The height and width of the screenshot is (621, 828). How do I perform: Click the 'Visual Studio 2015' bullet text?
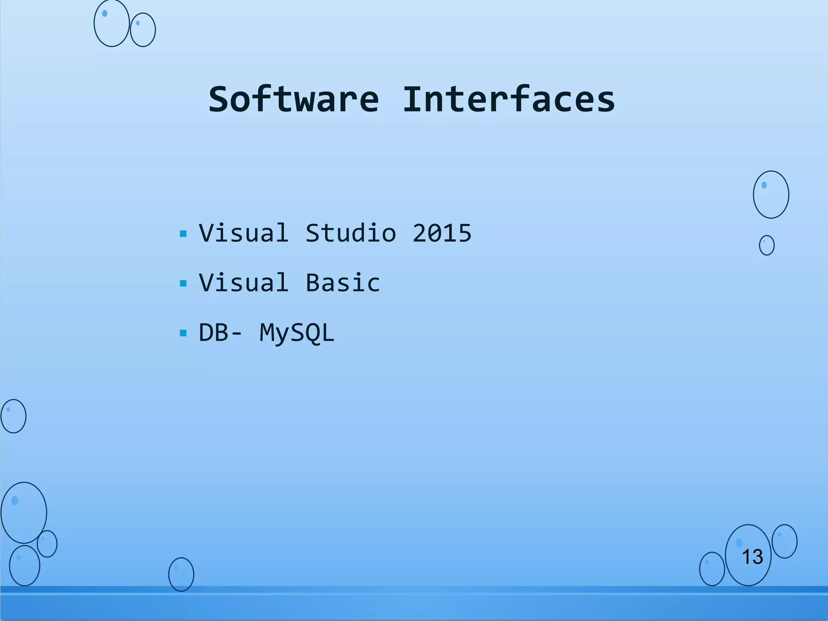coord(335,233)
